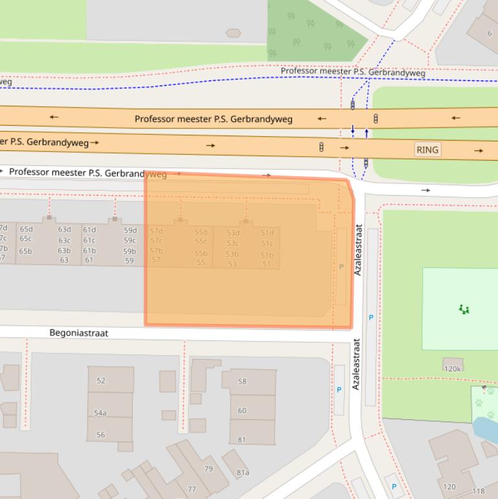Click the parking icon near building 120
The image size is (498, 499).
pyautogui.click(x=394, y=486)
